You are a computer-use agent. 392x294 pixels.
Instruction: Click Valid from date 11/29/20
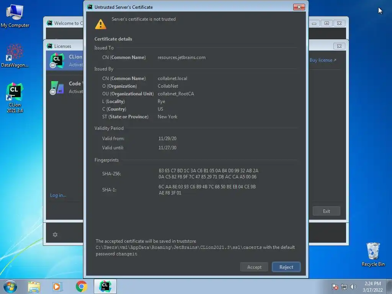pyautogui.click(x=167, y=138)
